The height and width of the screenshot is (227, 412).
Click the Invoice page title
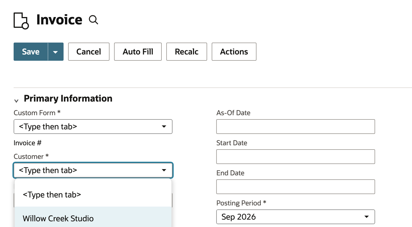point(59,20)
